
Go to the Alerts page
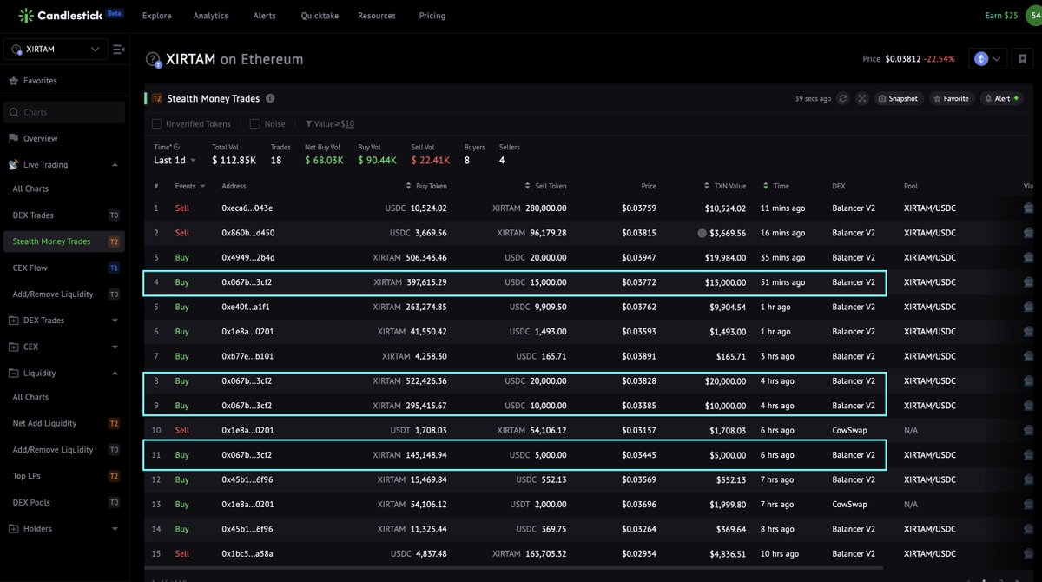(x=265, y=16)
